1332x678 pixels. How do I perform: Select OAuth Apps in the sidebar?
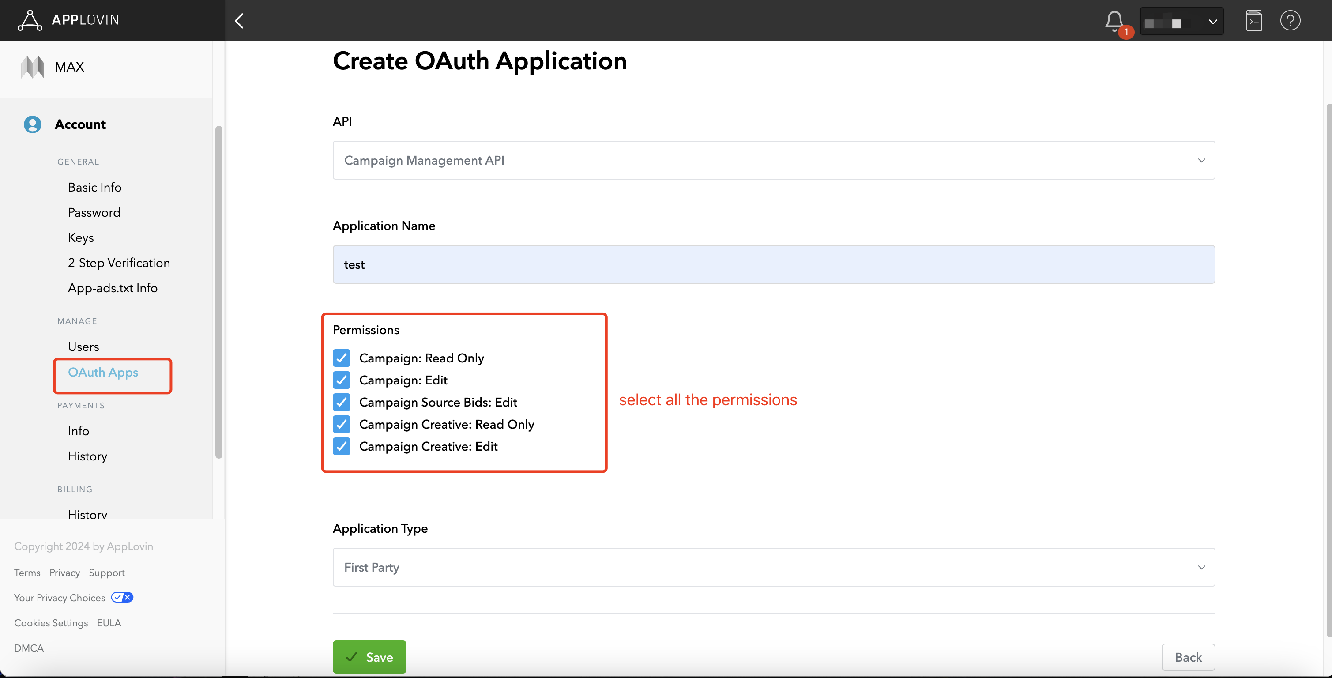point(103,372)
